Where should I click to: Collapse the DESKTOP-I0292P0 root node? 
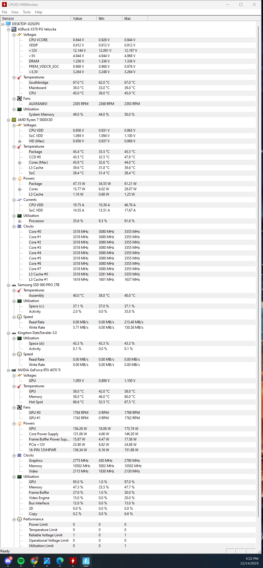tap(3, 24)
